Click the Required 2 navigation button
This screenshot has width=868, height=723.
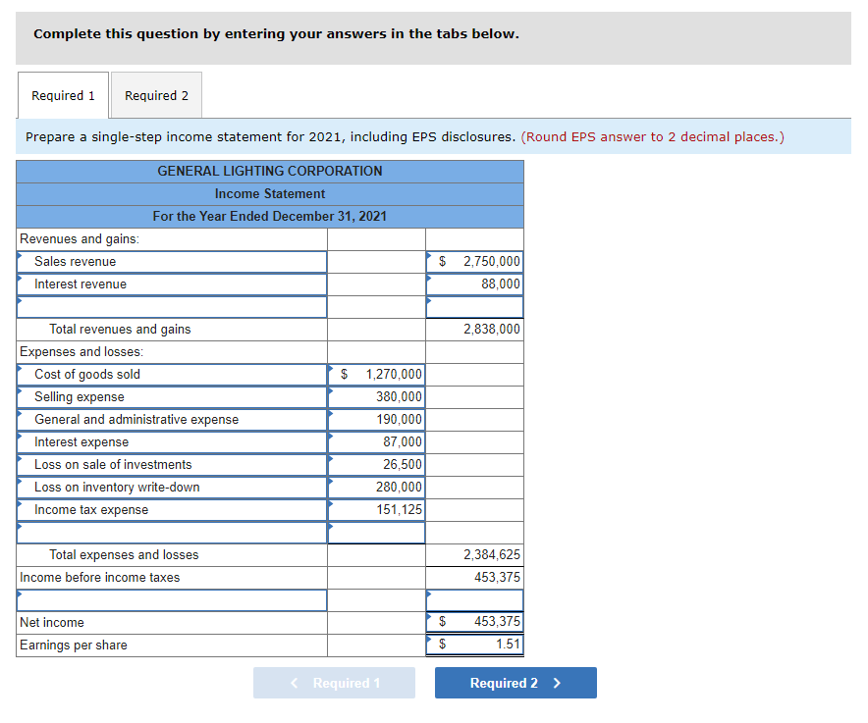point(515,683)
